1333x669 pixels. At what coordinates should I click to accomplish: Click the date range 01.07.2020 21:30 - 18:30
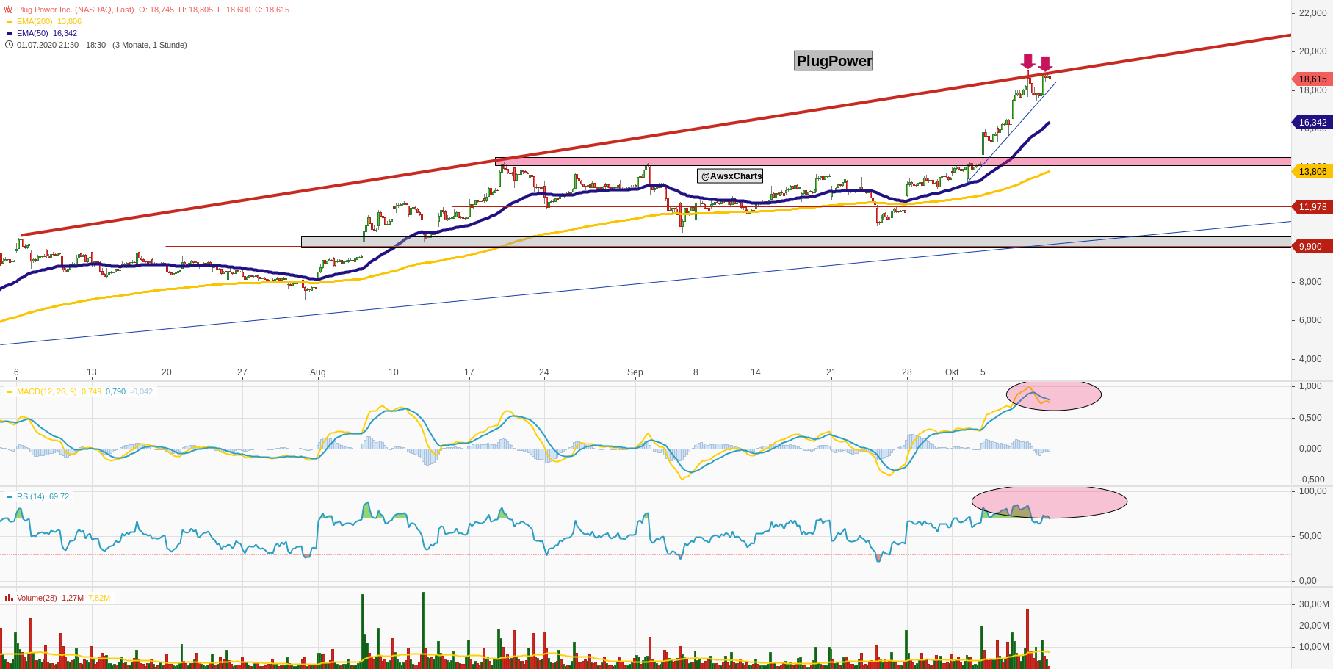[61, 45]
